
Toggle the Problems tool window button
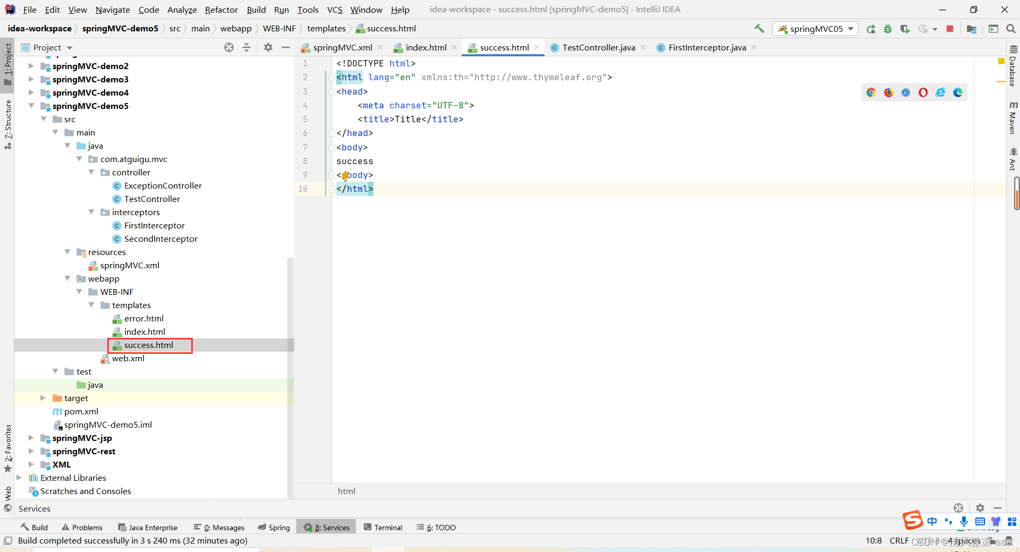[82, 528]
